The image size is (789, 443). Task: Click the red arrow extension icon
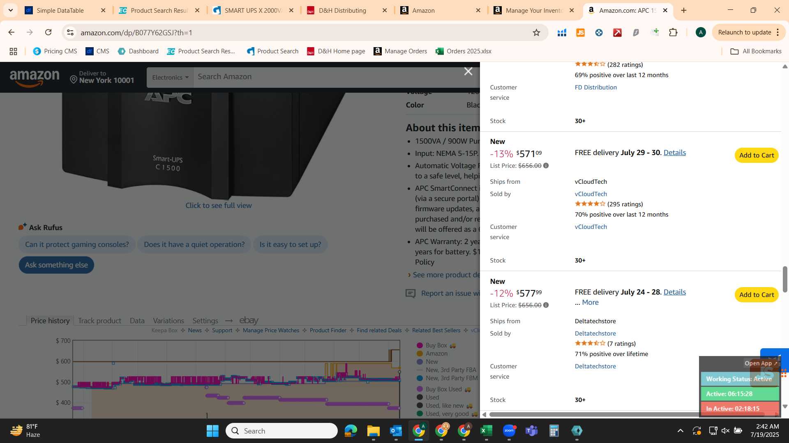[x=617, y=32]
